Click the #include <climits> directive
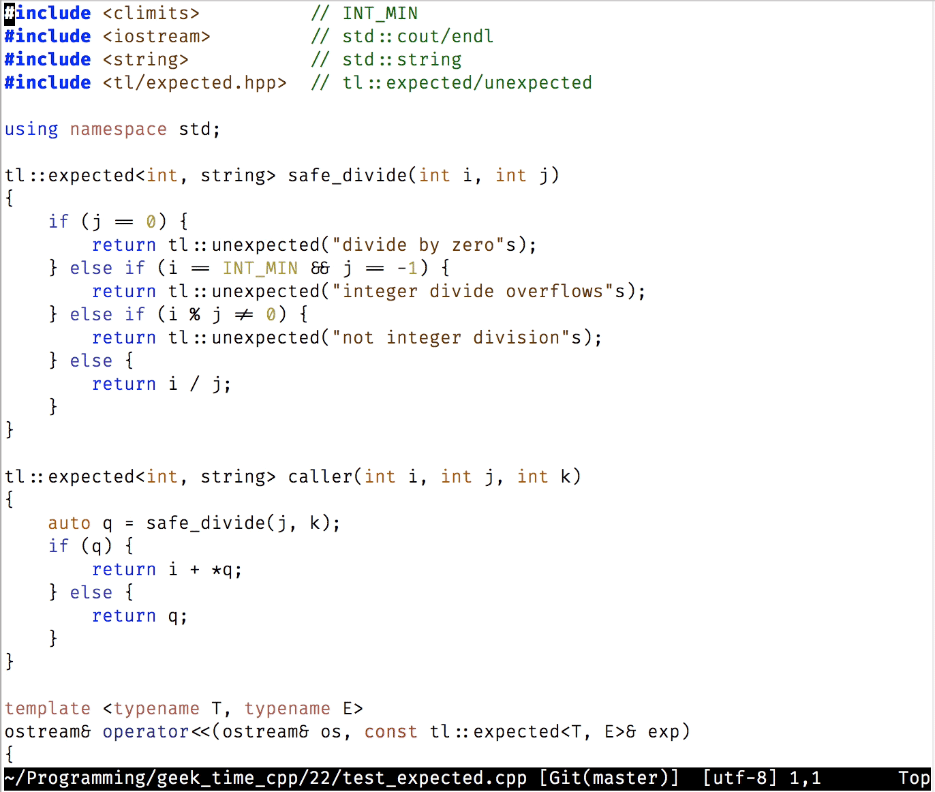 pyautogui.click(x=102, y=13)
